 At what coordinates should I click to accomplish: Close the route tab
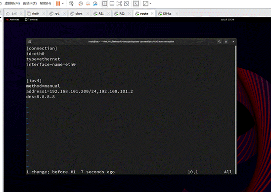tap(152, 14)
